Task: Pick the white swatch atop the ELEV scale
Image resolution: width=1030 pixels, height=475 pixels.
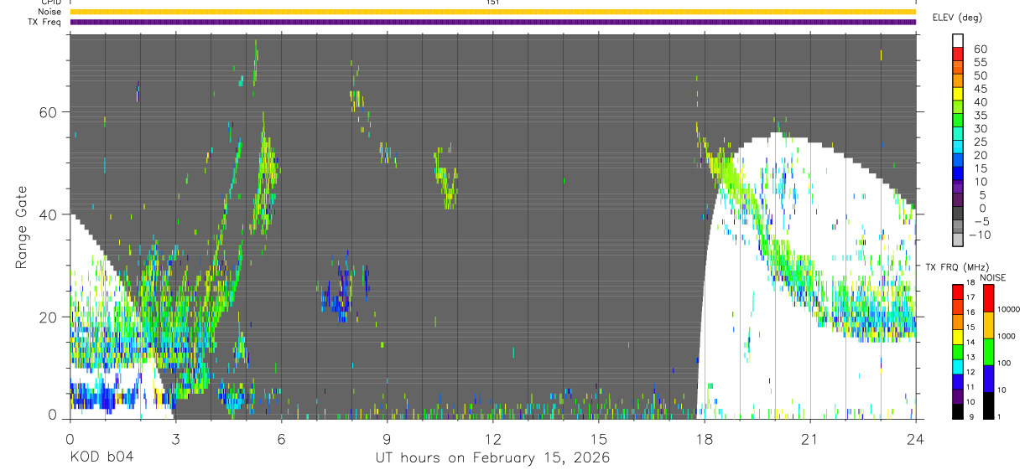Action: (x=959, y=40)
